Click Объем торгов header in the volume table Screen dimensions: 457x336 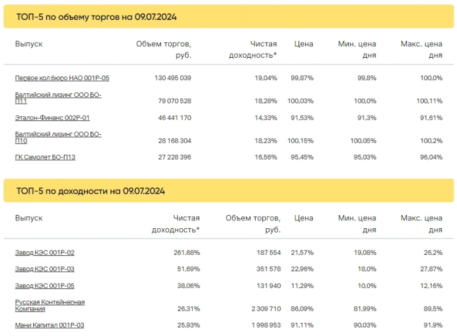click(x=163, y=49)
